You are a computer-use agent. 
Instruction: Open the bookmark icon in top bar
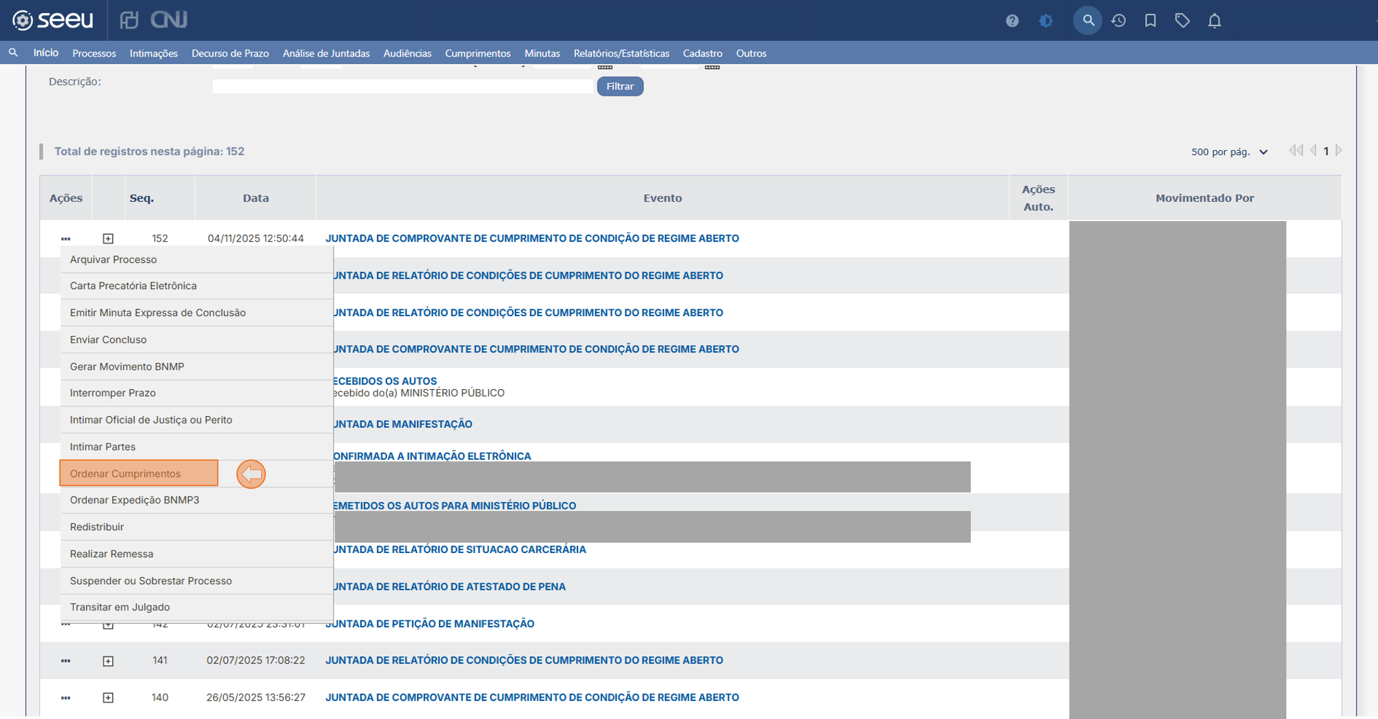click(1151, 21)
